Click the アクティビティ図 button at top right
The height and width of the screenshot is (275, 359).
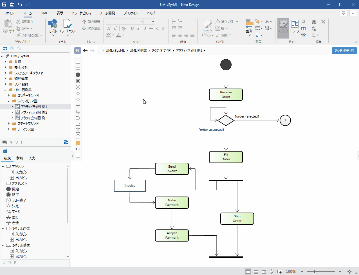[344, 51]
